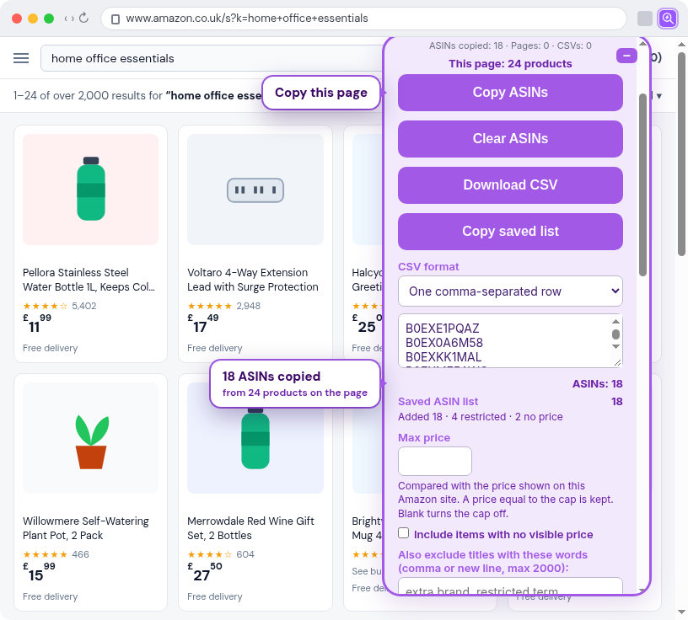Tick Include items with no visible price
This screenshot has width=688, height=620.
coord(403,532)
